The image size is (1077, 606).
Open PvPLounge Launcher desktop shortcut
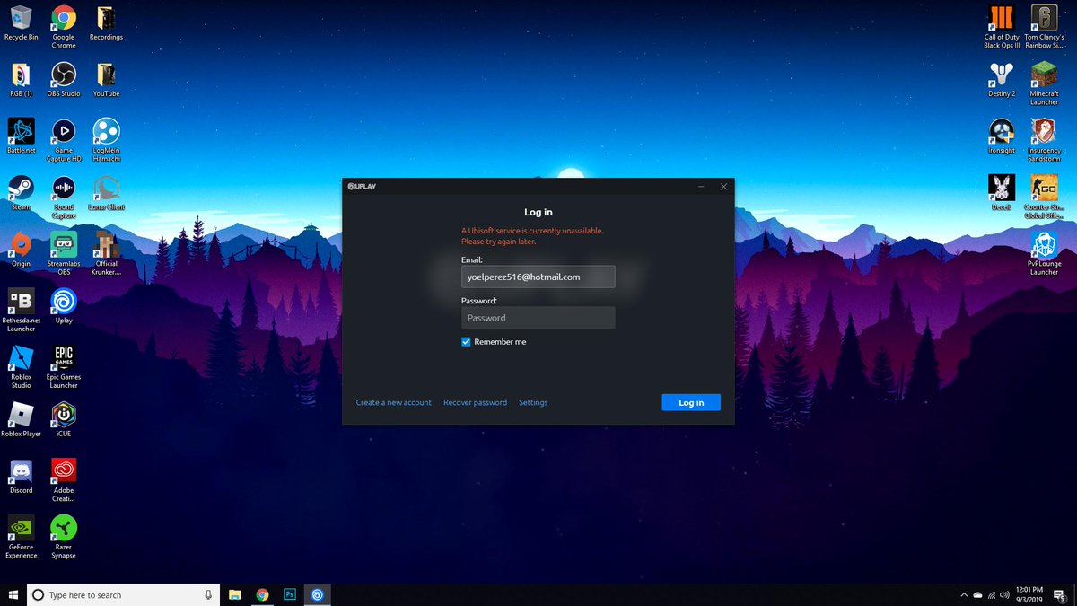point(1044,253)
